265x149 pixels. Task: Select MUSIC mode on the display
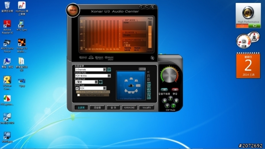pyautogui.click(x=137, y=48)
